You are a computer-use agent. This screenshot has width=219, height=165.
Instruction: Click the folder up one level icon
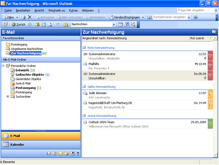point(37,24)
